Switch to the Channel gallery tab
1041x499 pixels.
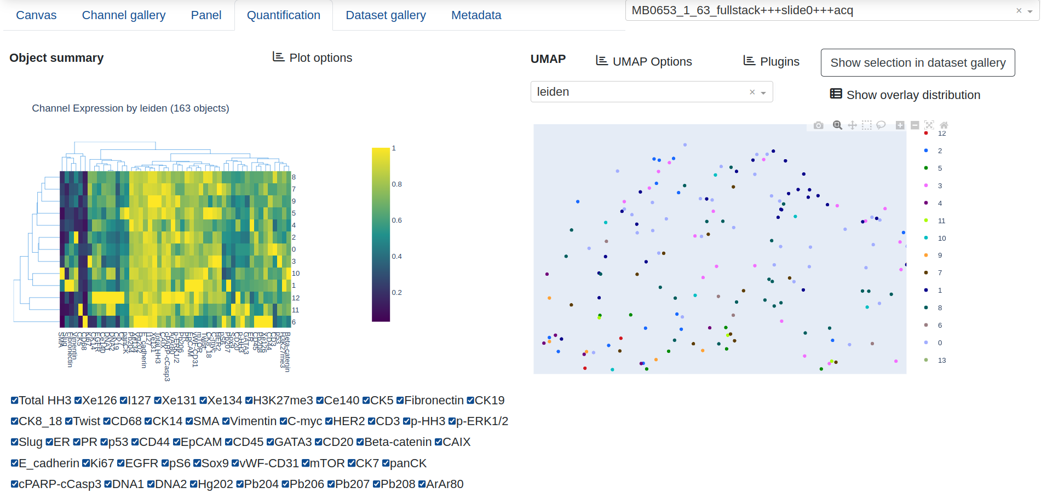[123, 15]
